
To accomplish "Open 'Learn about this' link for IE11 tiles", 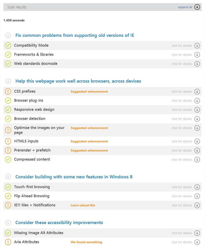I will [x=83, y=205].
